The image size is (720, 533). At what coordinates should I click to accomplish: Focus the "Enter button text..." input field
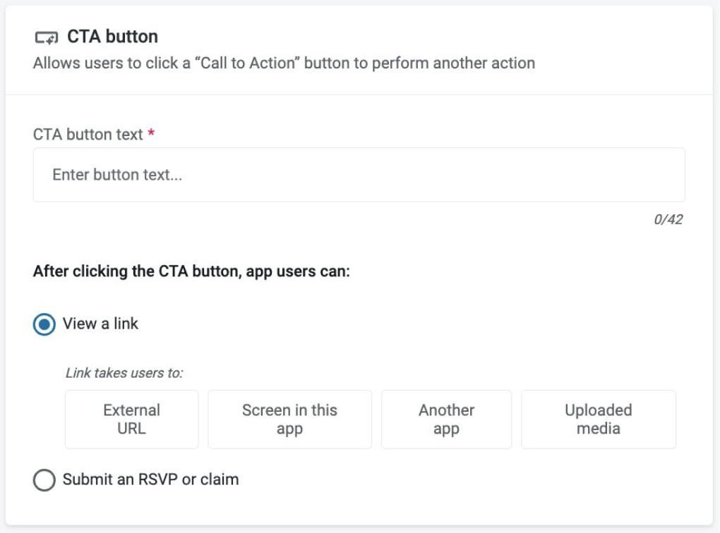pyautogui.click(x=359, y=175)
